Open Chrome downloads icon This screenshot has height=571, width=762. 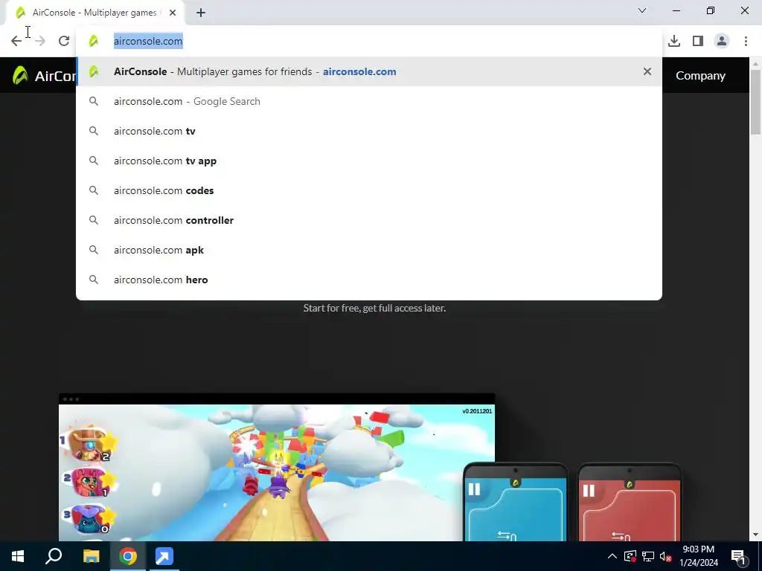(674, 42)
